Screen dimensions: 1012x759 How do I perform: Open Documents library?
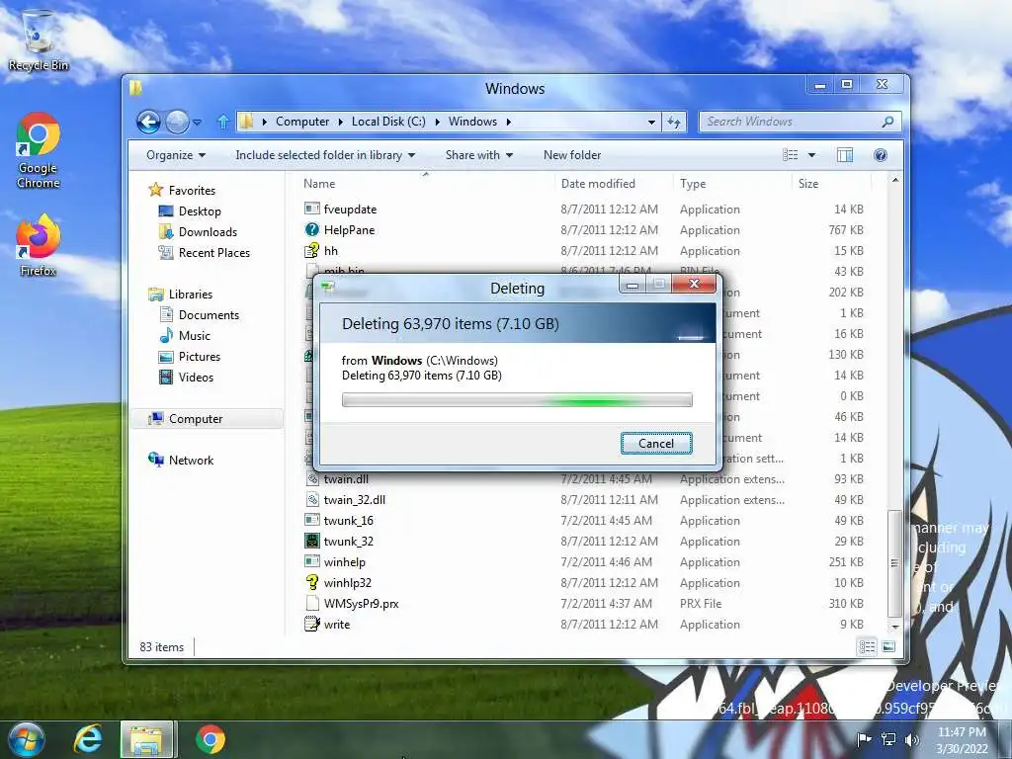(200, 315)
